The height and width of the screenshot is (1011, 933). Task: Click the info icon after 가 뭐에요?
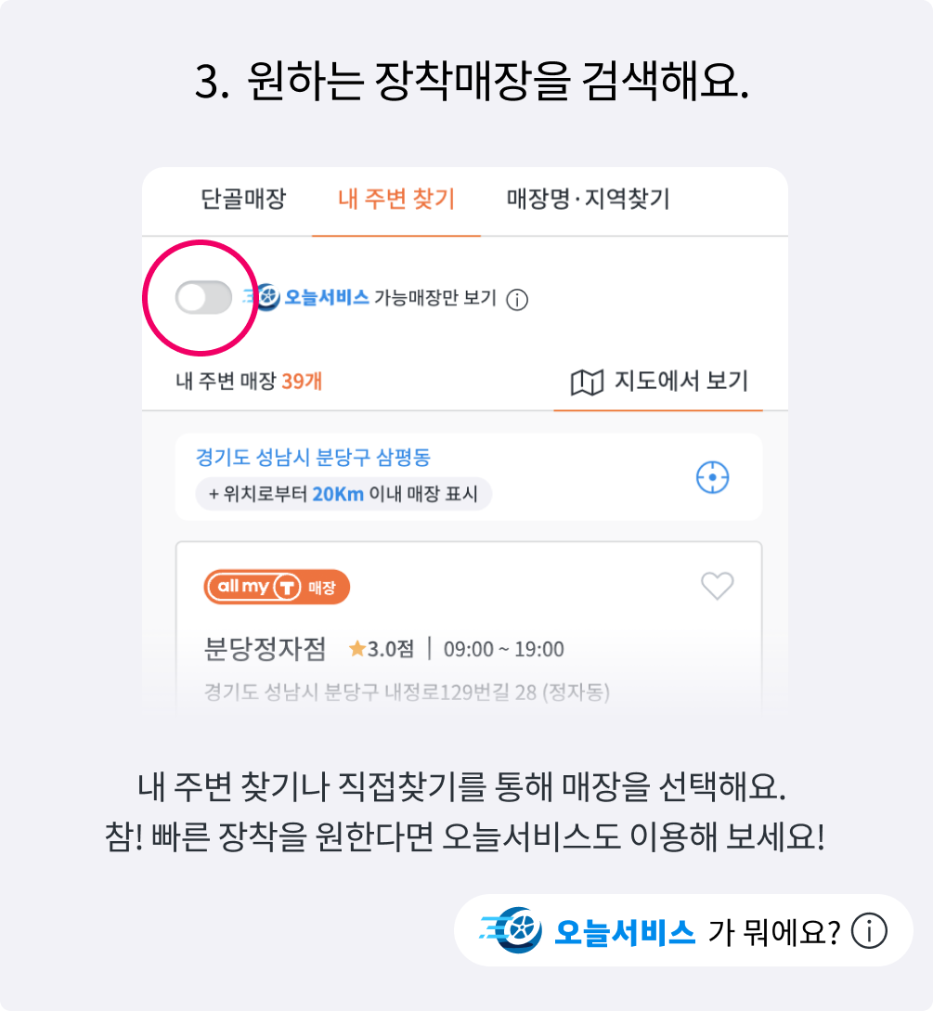click(x=869, y=930)
